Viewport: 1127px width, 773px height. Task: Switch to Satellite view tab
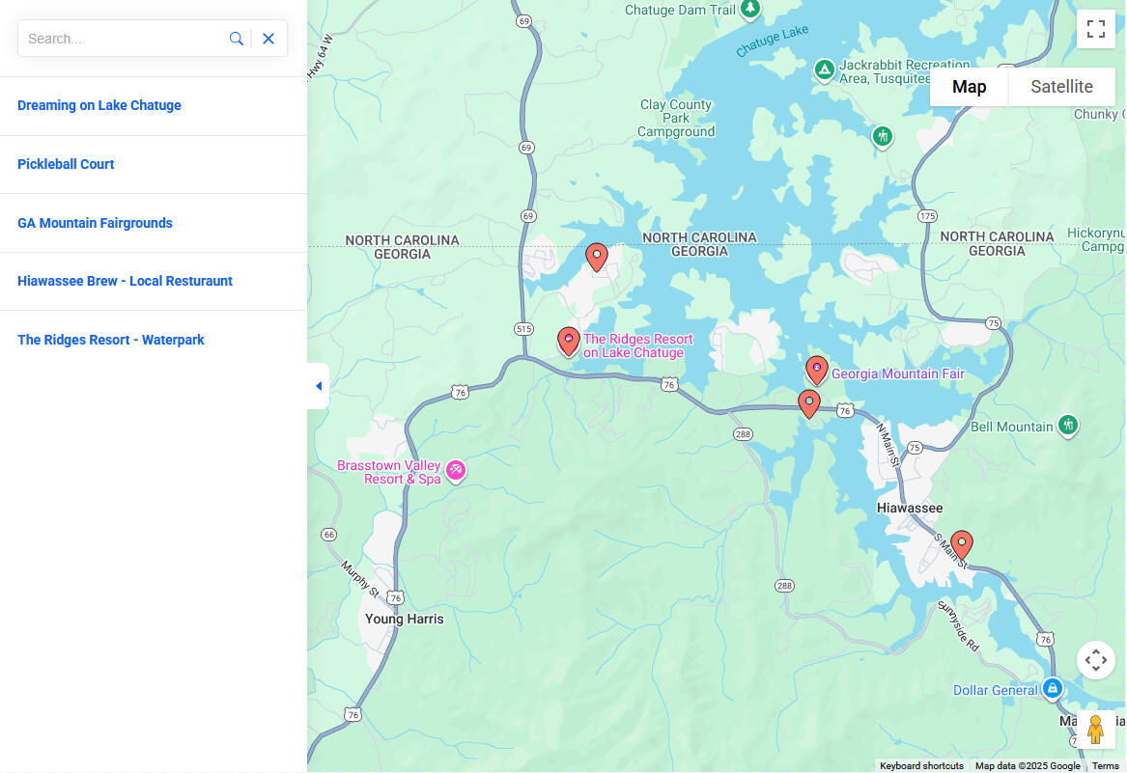[x=1061, y=87]
